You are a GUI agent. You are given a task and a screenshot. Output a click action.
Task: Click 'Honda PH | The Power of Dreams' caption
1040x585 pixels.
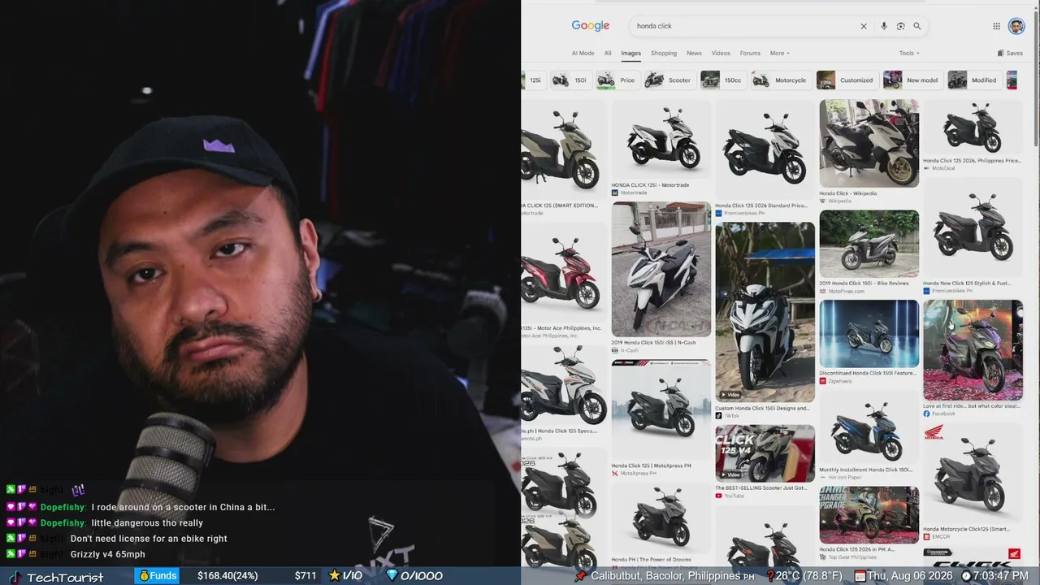pos(652,560)
